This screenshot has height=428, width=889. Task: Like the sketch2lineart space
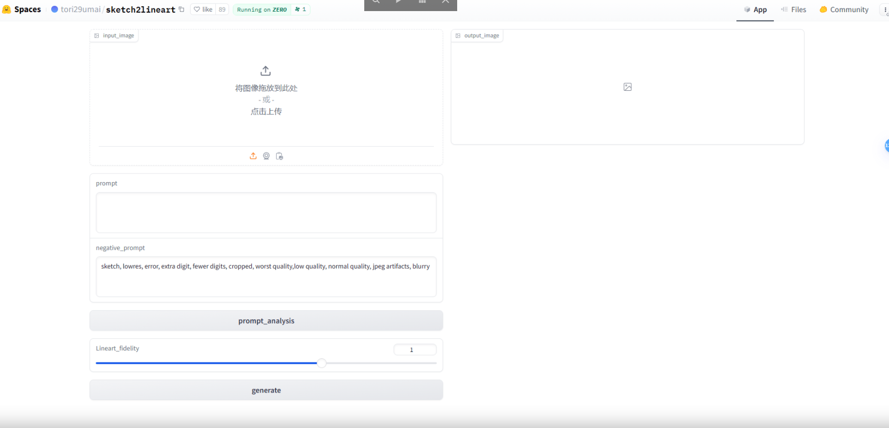[x=203, y=9]
